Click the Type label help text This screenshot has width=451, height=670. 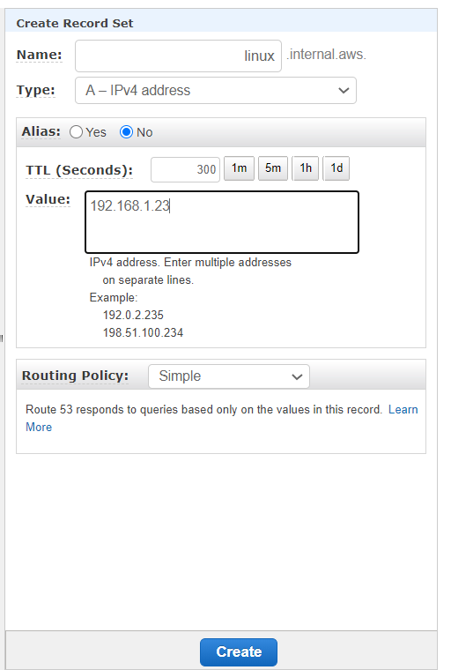coord(35,91)
